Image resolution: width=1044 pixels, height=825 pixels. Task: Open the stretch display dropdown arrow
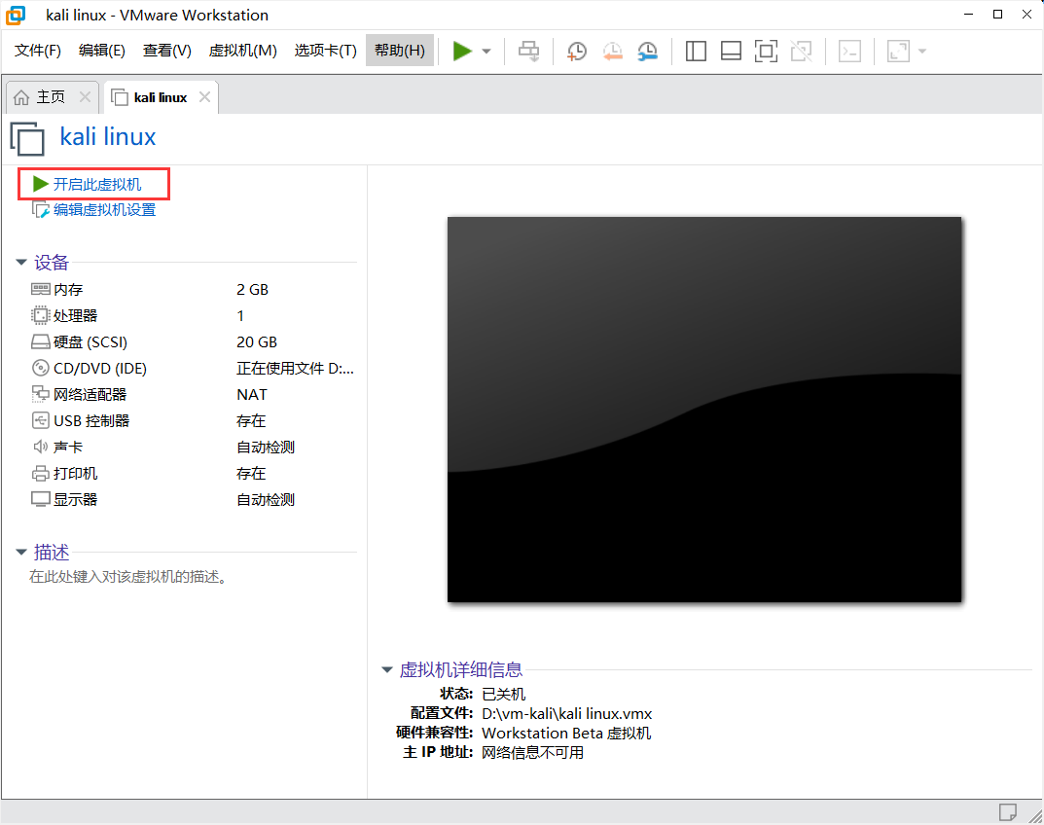point(922,52)
